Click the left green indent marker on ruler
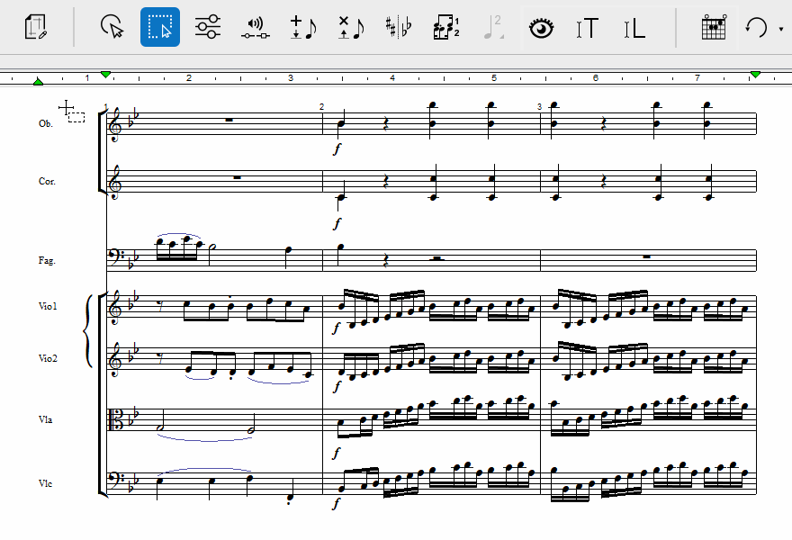Viewport: 792px width, 540px height. pos(38,82)
